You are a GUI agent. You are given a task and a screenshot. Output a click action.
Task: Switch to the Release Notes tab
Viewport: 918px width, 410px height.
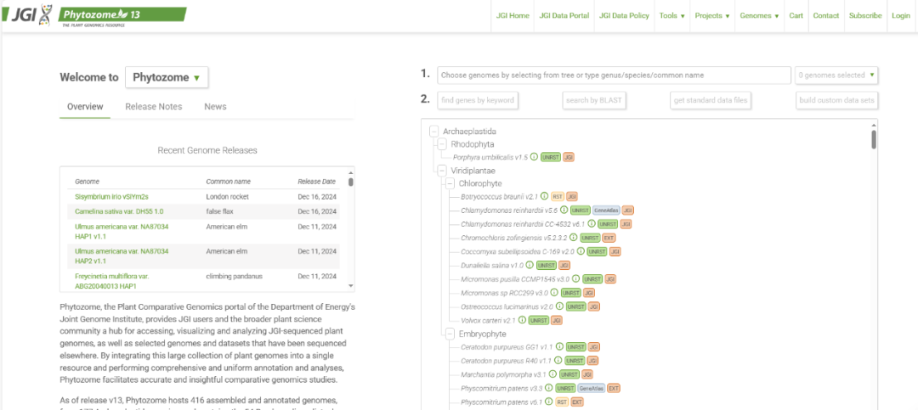(x=153, y=107)
